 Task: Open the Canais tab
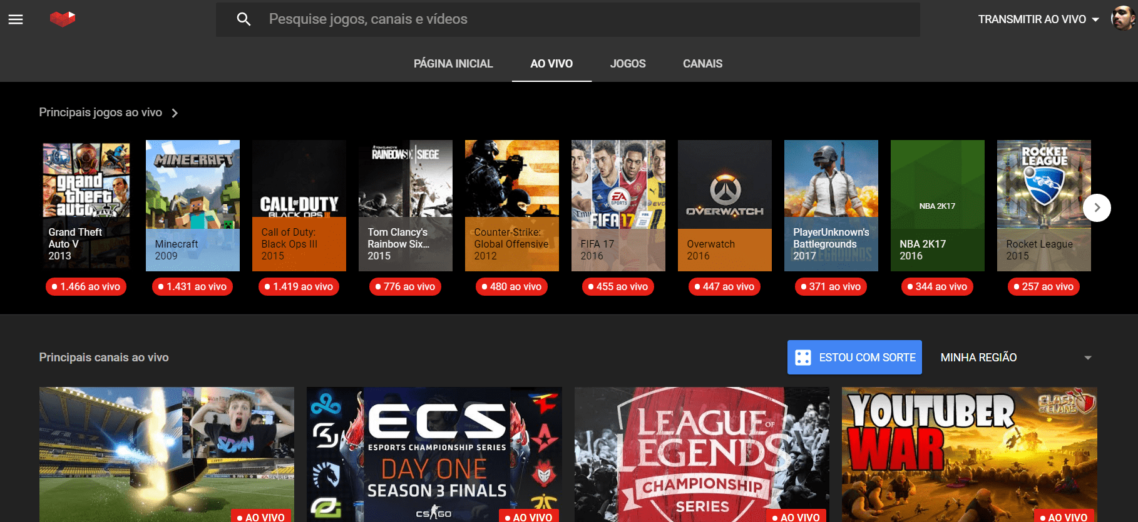coord(702,64)
